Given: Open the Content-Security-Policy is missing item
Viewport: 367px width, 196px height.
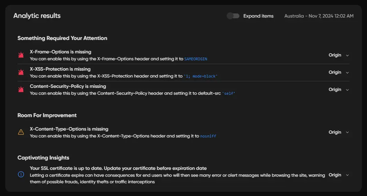Looking at the screenshot, I should tap(68, 86).
